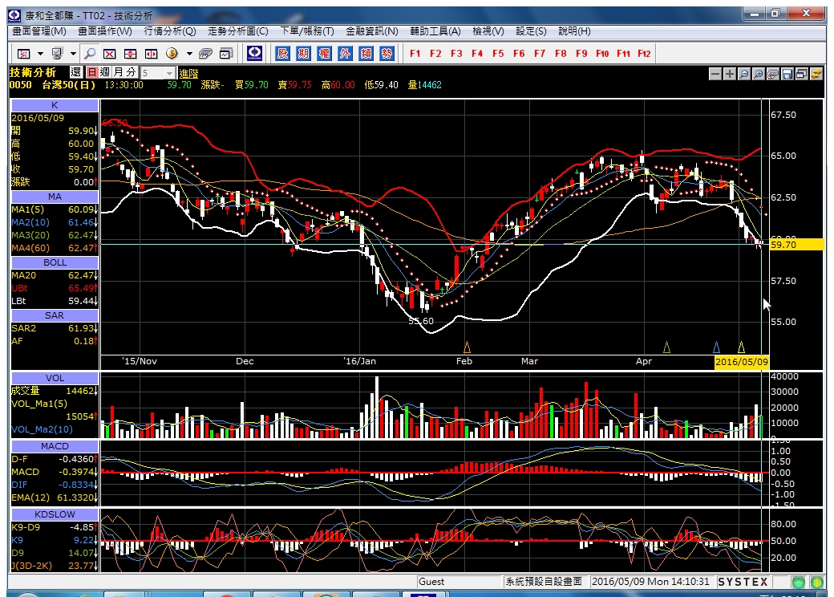Click the F9 shortcut button
This screenshot has height=597, width=834.
tap(581, 53)
